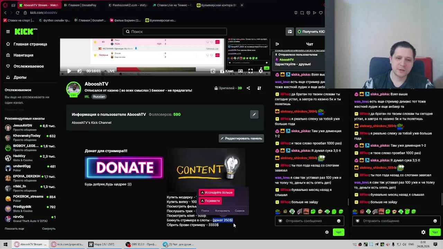Create a clip with Клип button
The image size is (443, 249).
click(227, 71)
